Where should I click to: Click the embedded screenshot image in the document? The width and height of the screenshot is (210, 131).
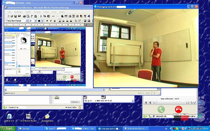pos(45,57)
